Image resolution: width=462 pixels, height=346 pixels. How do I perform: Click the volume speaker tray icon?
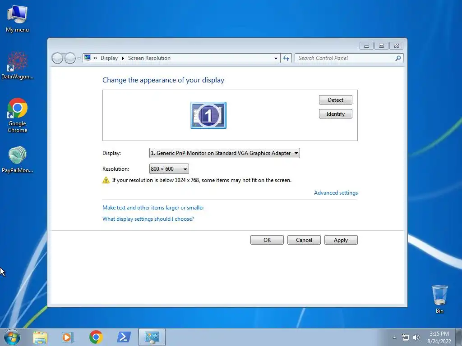[x=416, y=337]
